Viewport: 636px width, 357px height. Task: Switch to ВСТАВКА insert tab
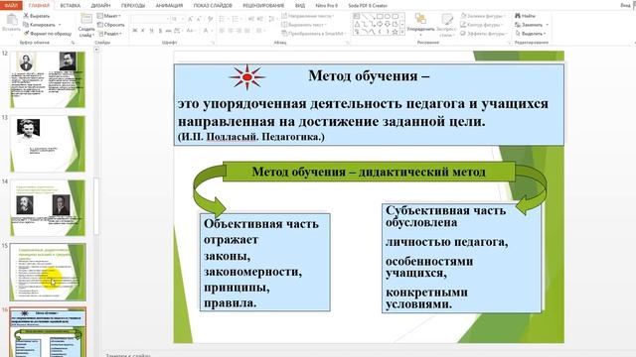point(70,6)
